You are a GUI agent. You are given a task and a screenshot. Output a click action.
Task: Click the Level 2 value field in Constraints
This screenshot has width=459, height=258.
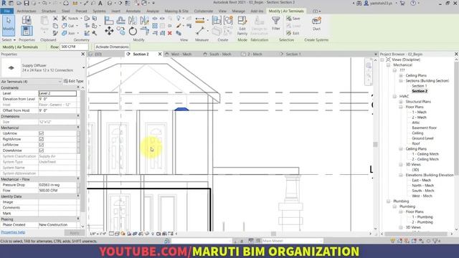click(57, 93)
